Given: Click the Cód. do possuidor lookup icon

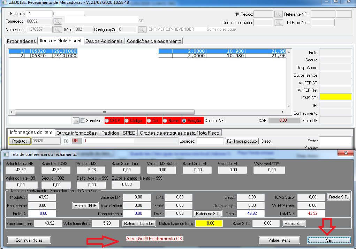Looking at the screenshot, I should (x=278, y=23).
